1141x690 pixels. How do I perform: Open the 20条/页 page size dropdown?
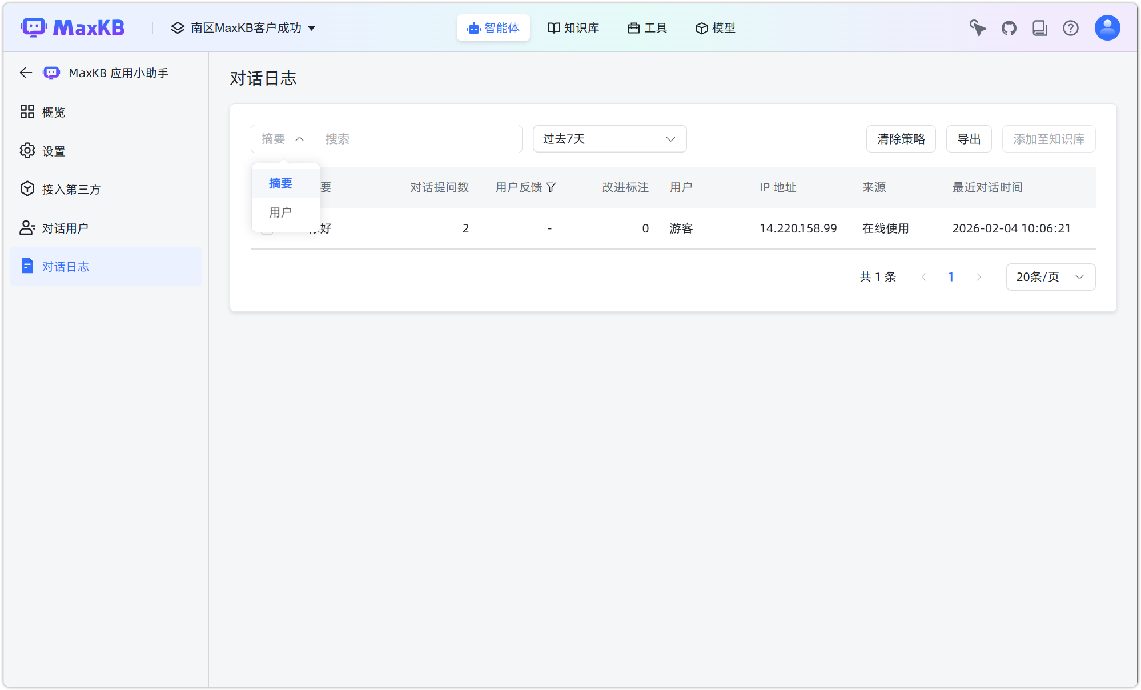click(x=1050, y=277)
